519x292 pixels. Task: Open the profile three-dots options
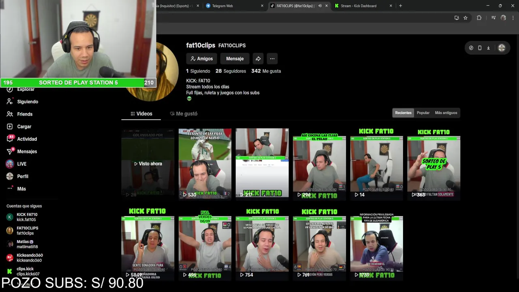pyautogui.click(x=272, y=59)
